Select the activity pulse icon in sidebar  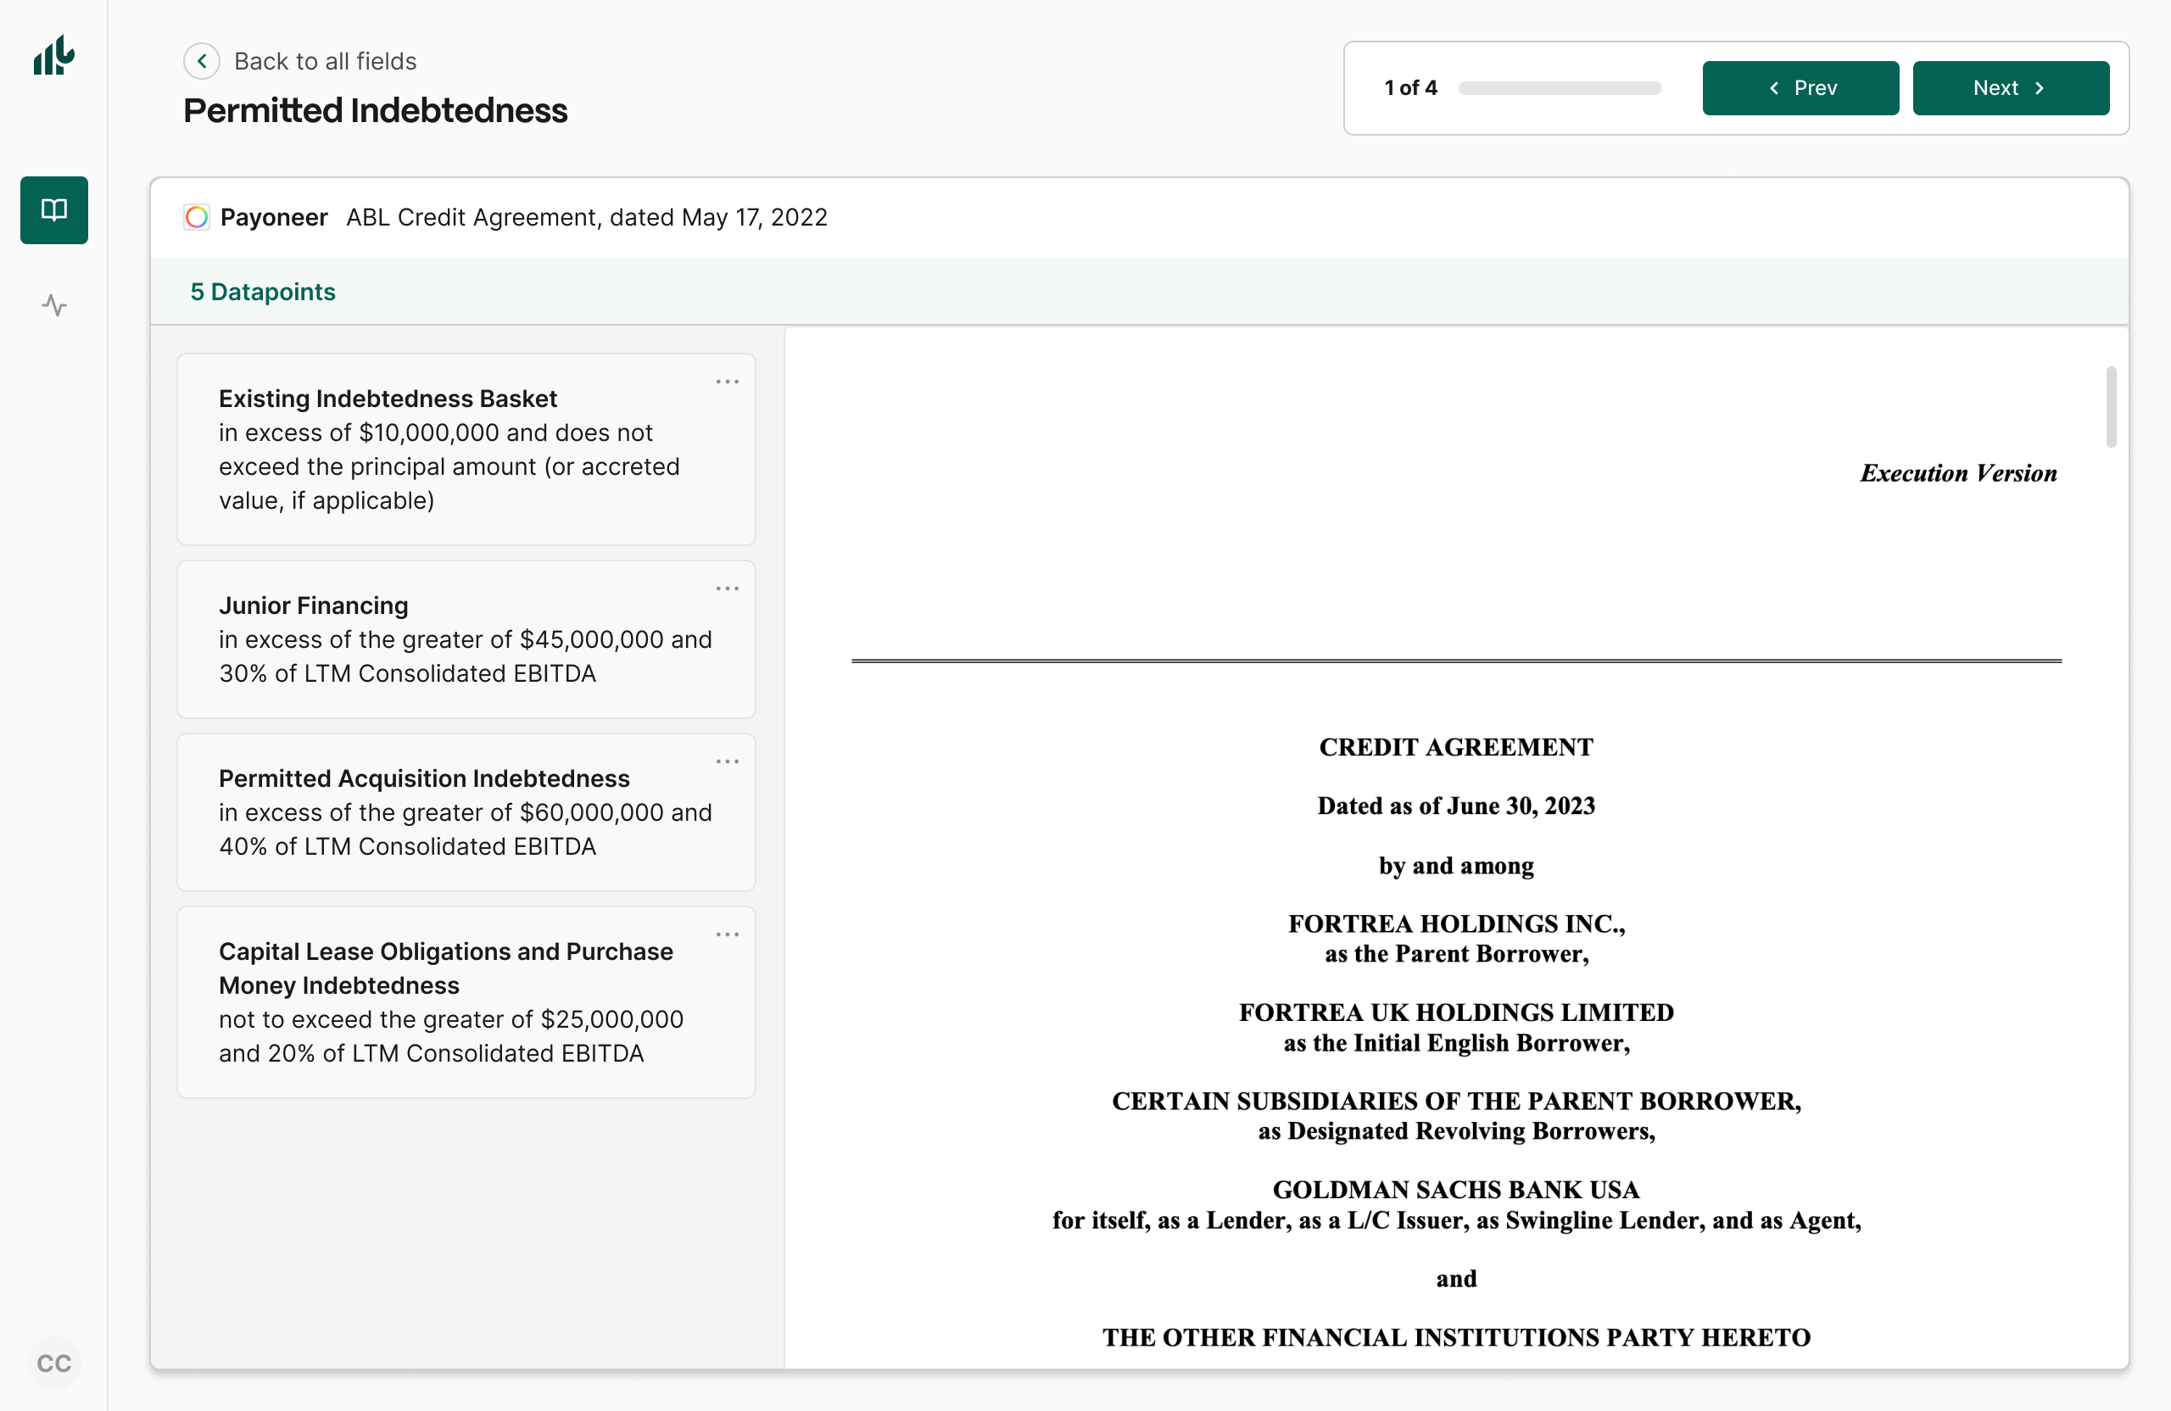coord(53,305)
